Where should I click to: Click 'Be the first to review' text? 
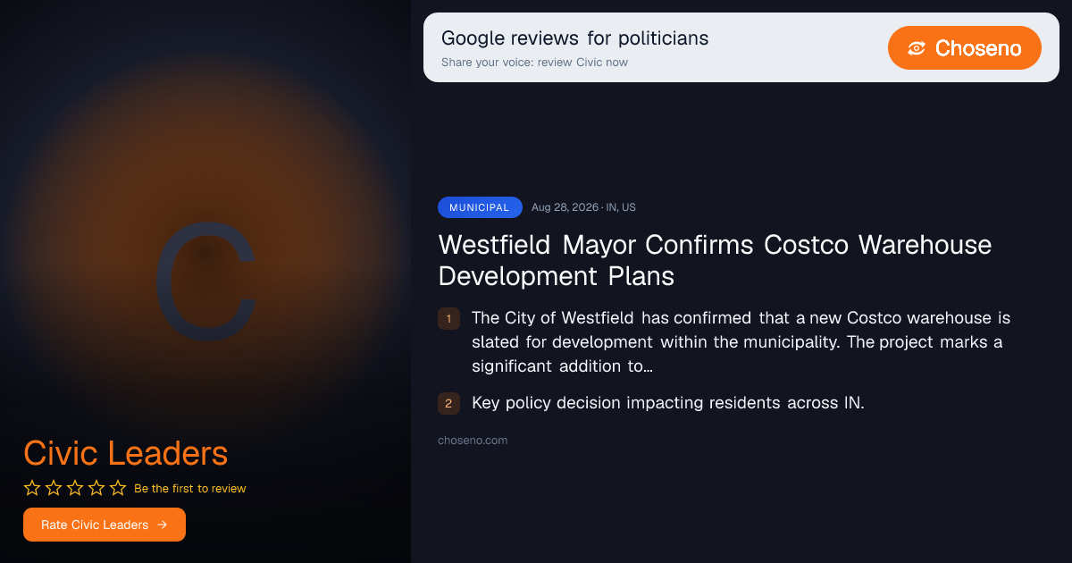(190, 489)
